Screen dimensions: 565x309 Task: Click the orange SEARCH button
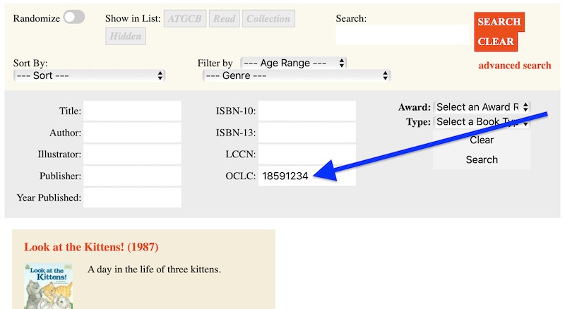pos(499,22)
